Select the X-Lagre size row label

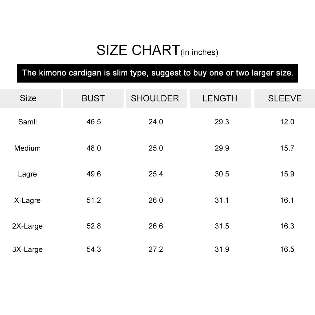click(28, 200)
